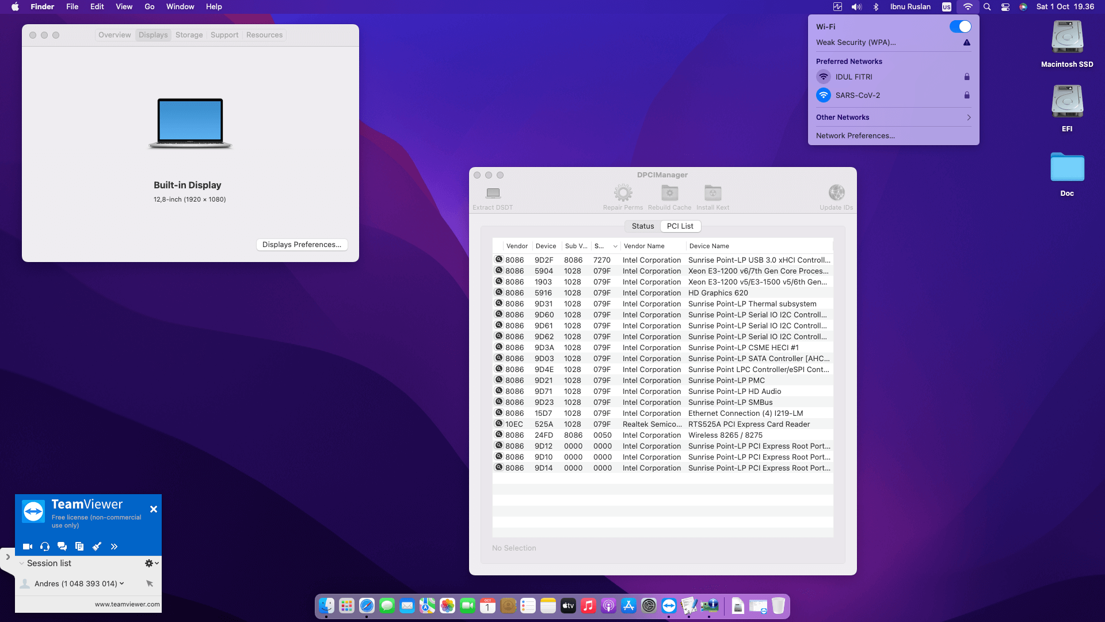
Task: Switch to the Overview tab
Action: pyautogui.click(x=115, y=35)
